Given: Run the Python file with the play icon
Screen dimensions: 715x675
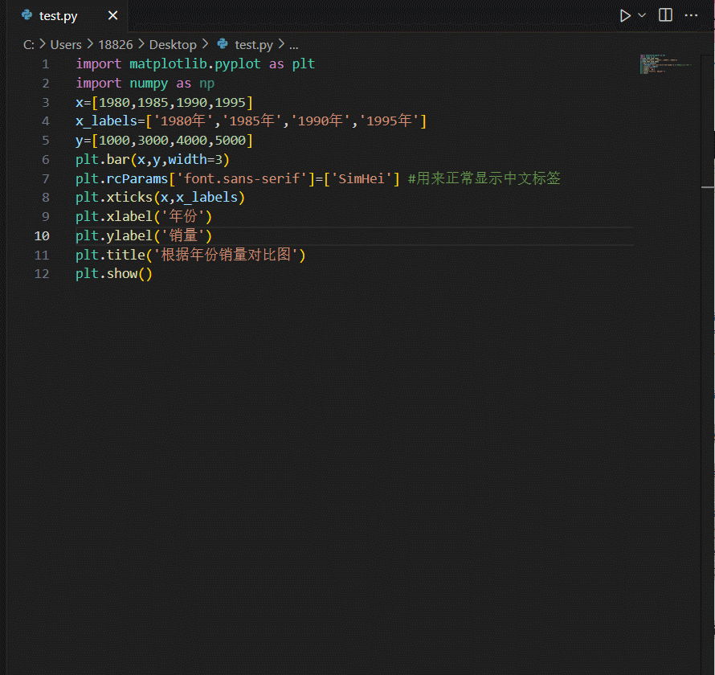Looking at the screenshot, I should pyautogui.click(x=625, y=16).
